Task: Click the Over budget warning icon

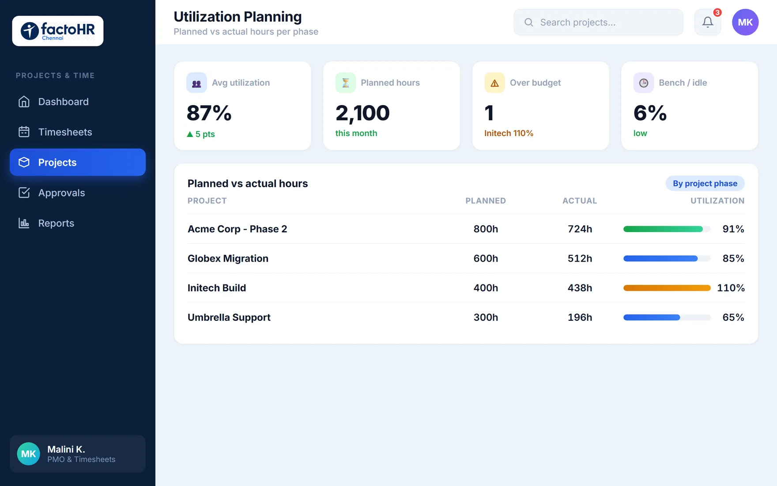Action: [x=494, y=83]
